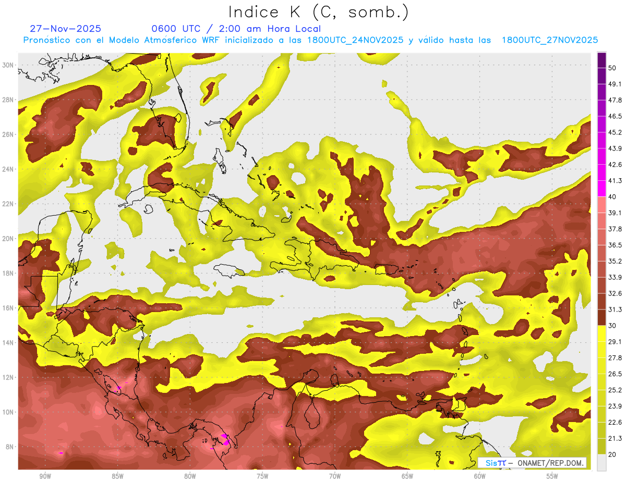This screenshot has height=483, width=626.
Task: Click the "28N" latitude label
Action: point(8,100)
